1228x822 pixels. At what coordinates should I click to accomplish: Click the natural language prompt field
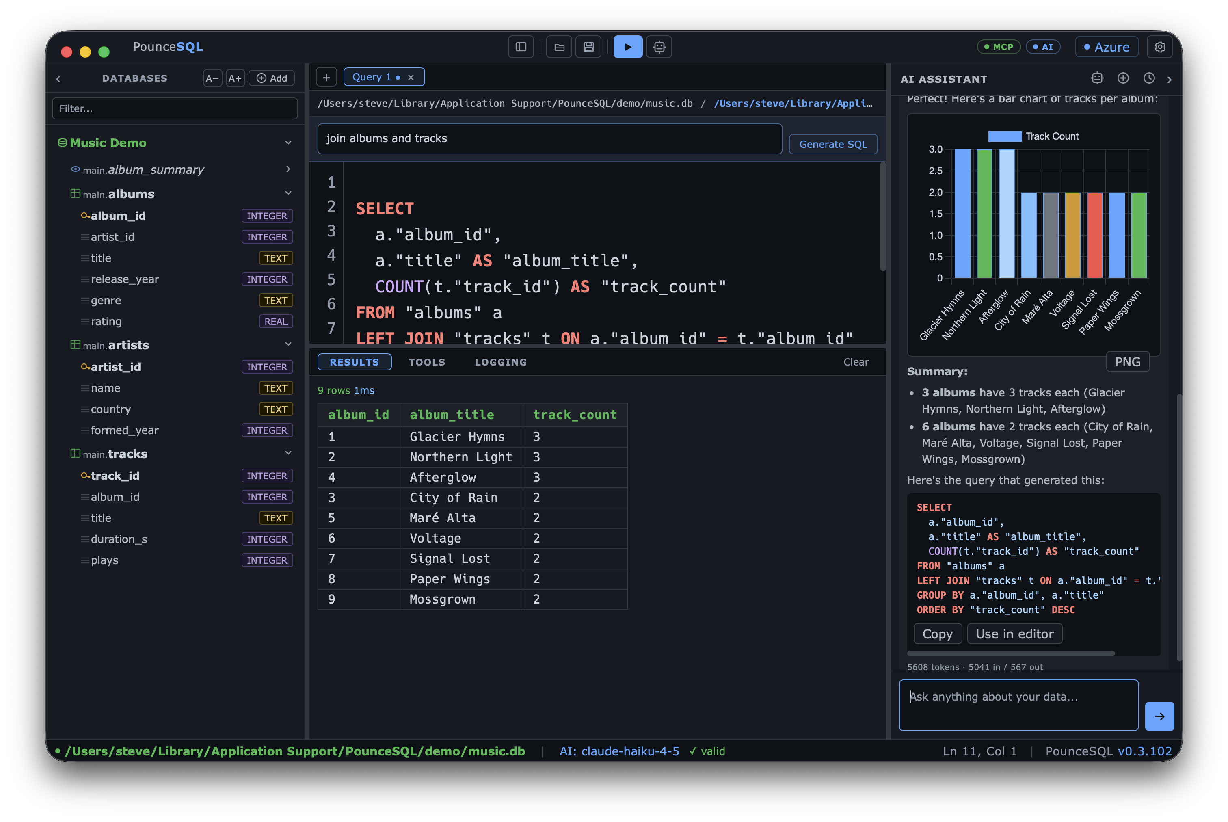(x=549, y=138)
